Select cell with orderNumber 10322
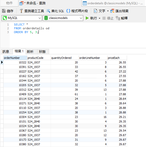This screenshot has height=147, width=146. pyautogui.click(x=15, y=62)
